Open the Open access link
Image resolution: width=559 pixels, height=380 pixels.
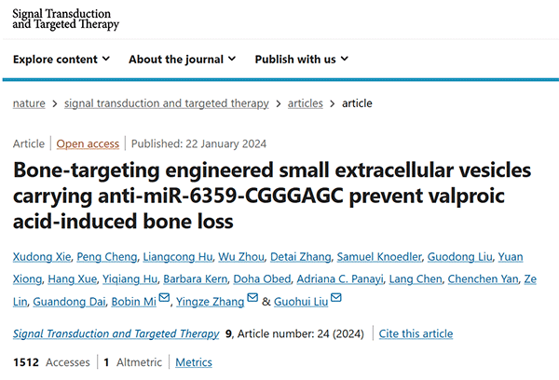click(88, 143)
